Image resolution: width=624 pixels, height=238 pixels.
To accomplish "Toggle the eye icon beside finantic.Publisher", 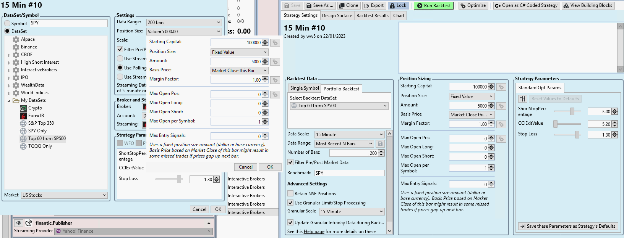I will coord(19,223).
